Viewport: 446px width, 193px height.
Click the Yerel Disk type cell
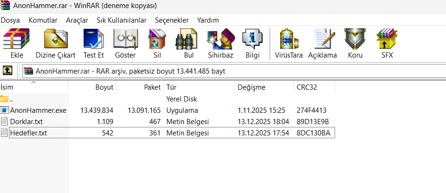[x=182, y=99]
